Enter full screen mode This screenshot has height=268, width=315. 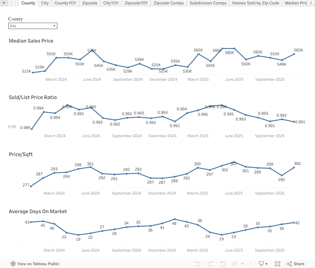click(x=278, y=264)
